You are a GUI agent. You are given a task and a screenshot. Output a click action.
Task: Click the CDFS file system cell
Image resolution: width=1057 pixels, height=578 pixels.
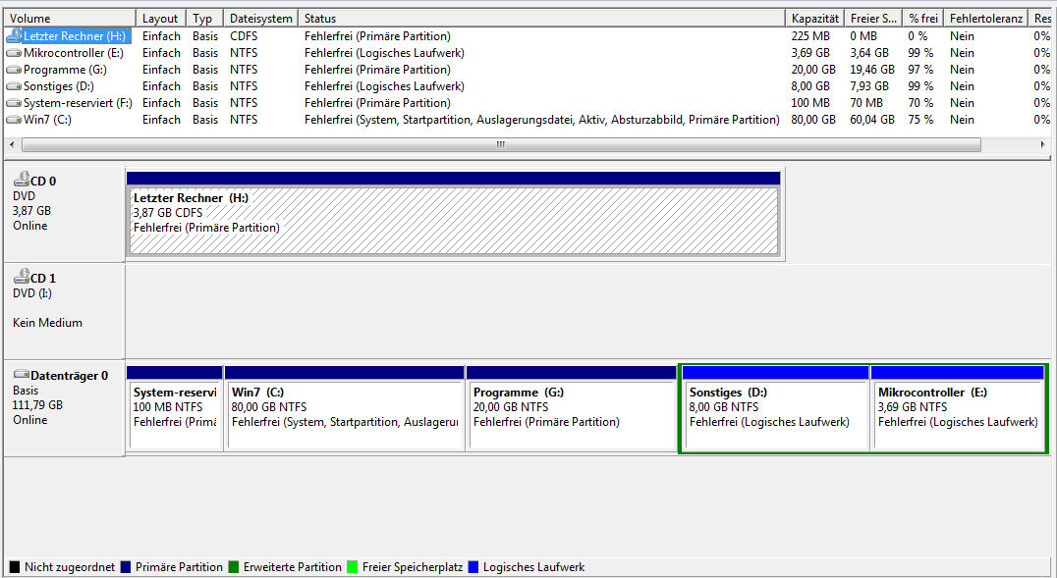[x=244, y=35]
